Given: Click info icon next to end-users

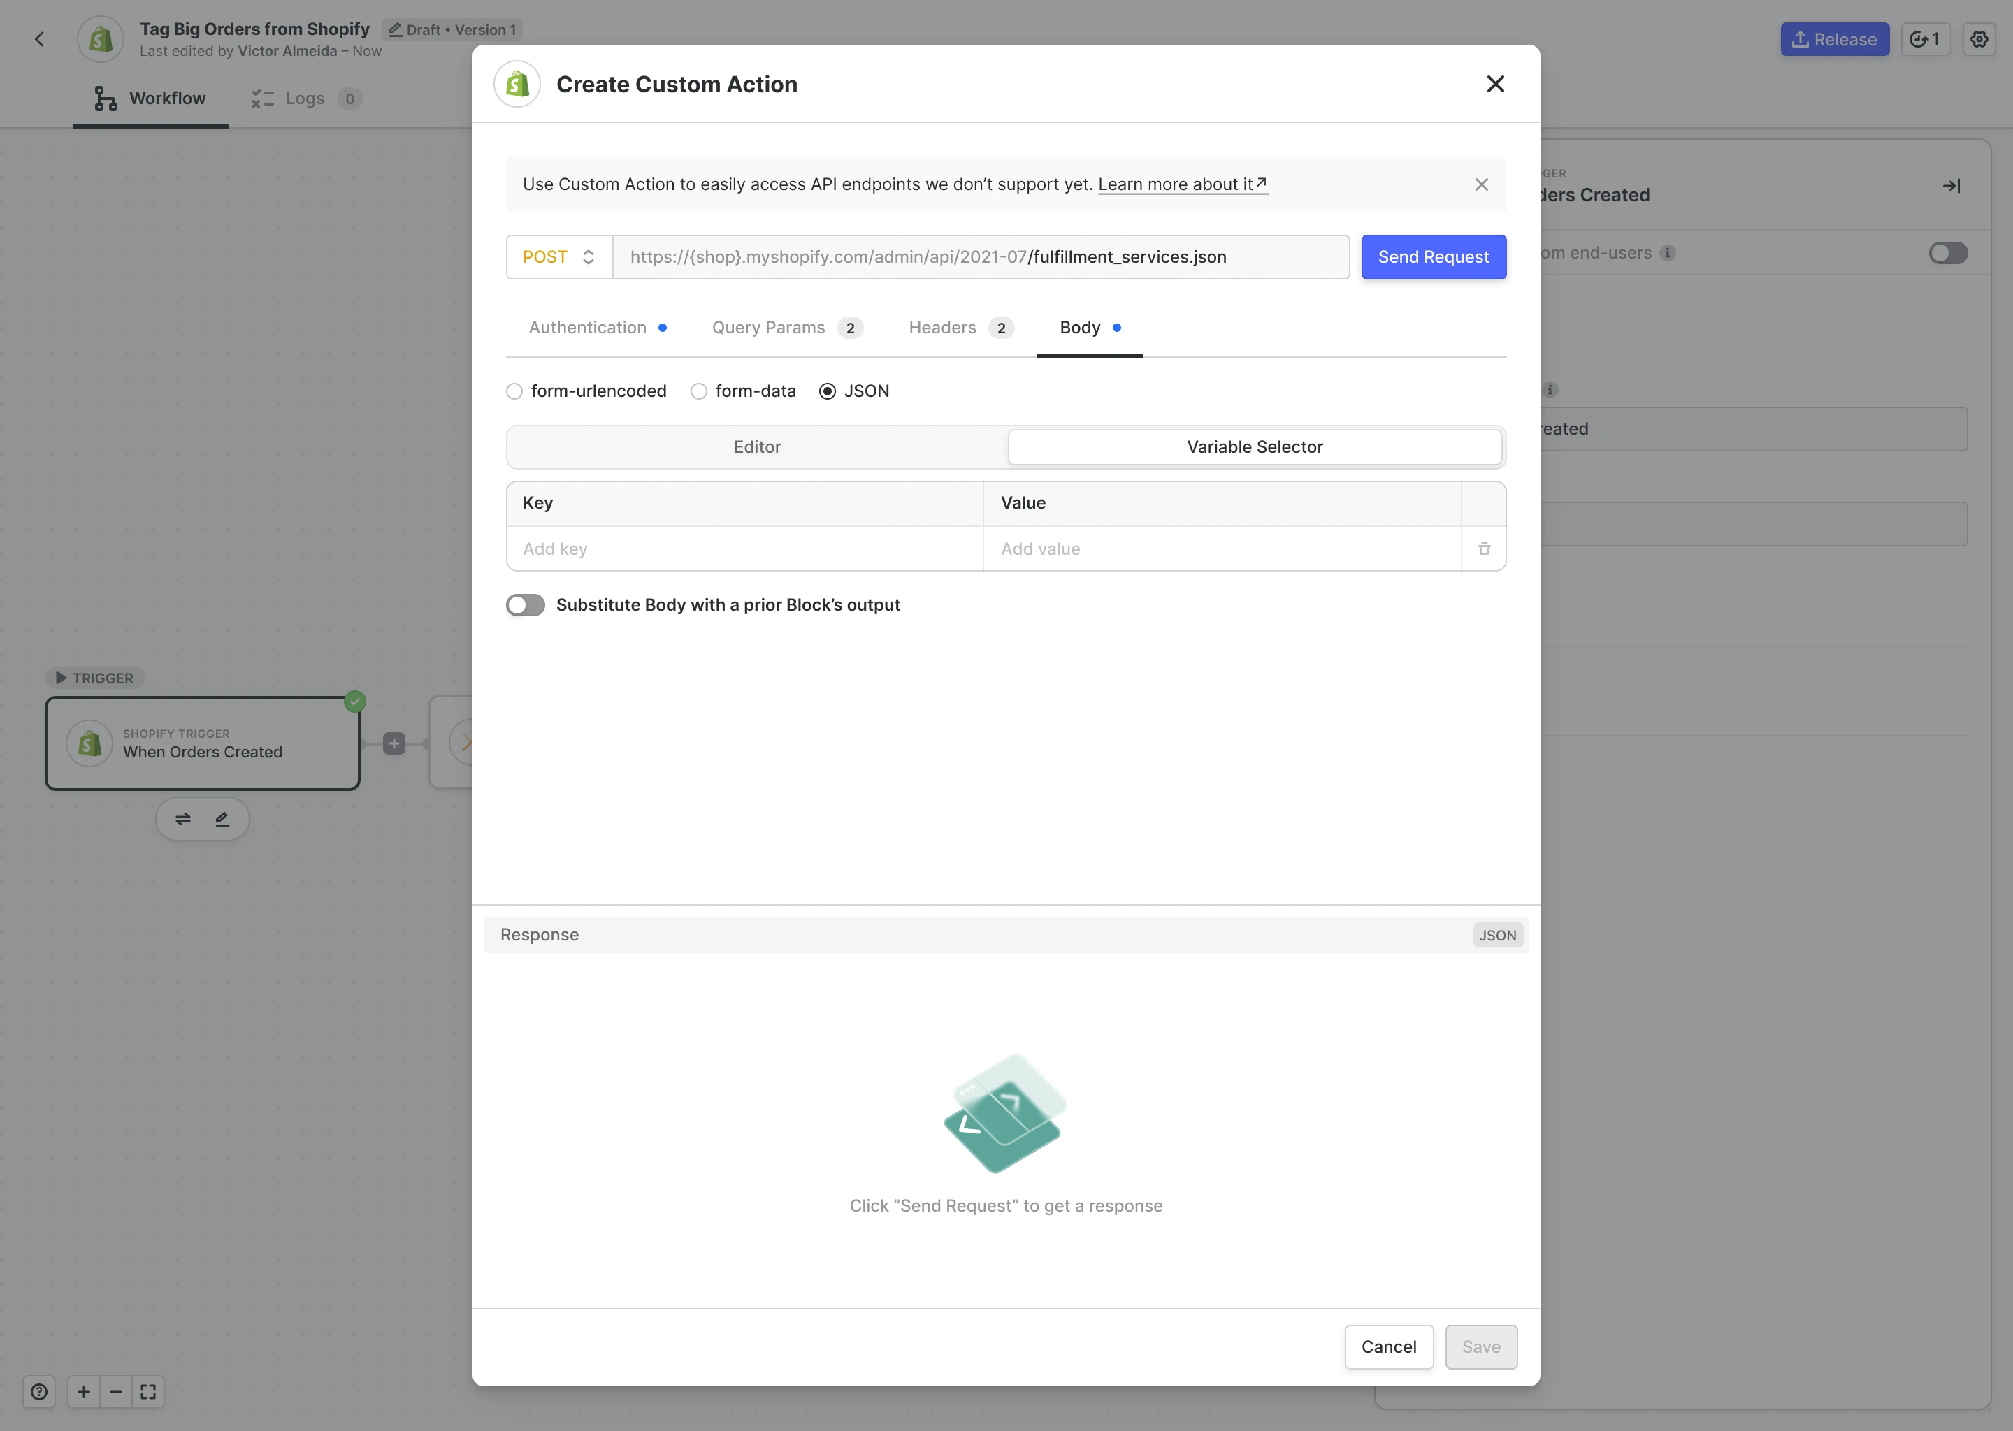Looking at the screenshot, I should (1666, 253).
